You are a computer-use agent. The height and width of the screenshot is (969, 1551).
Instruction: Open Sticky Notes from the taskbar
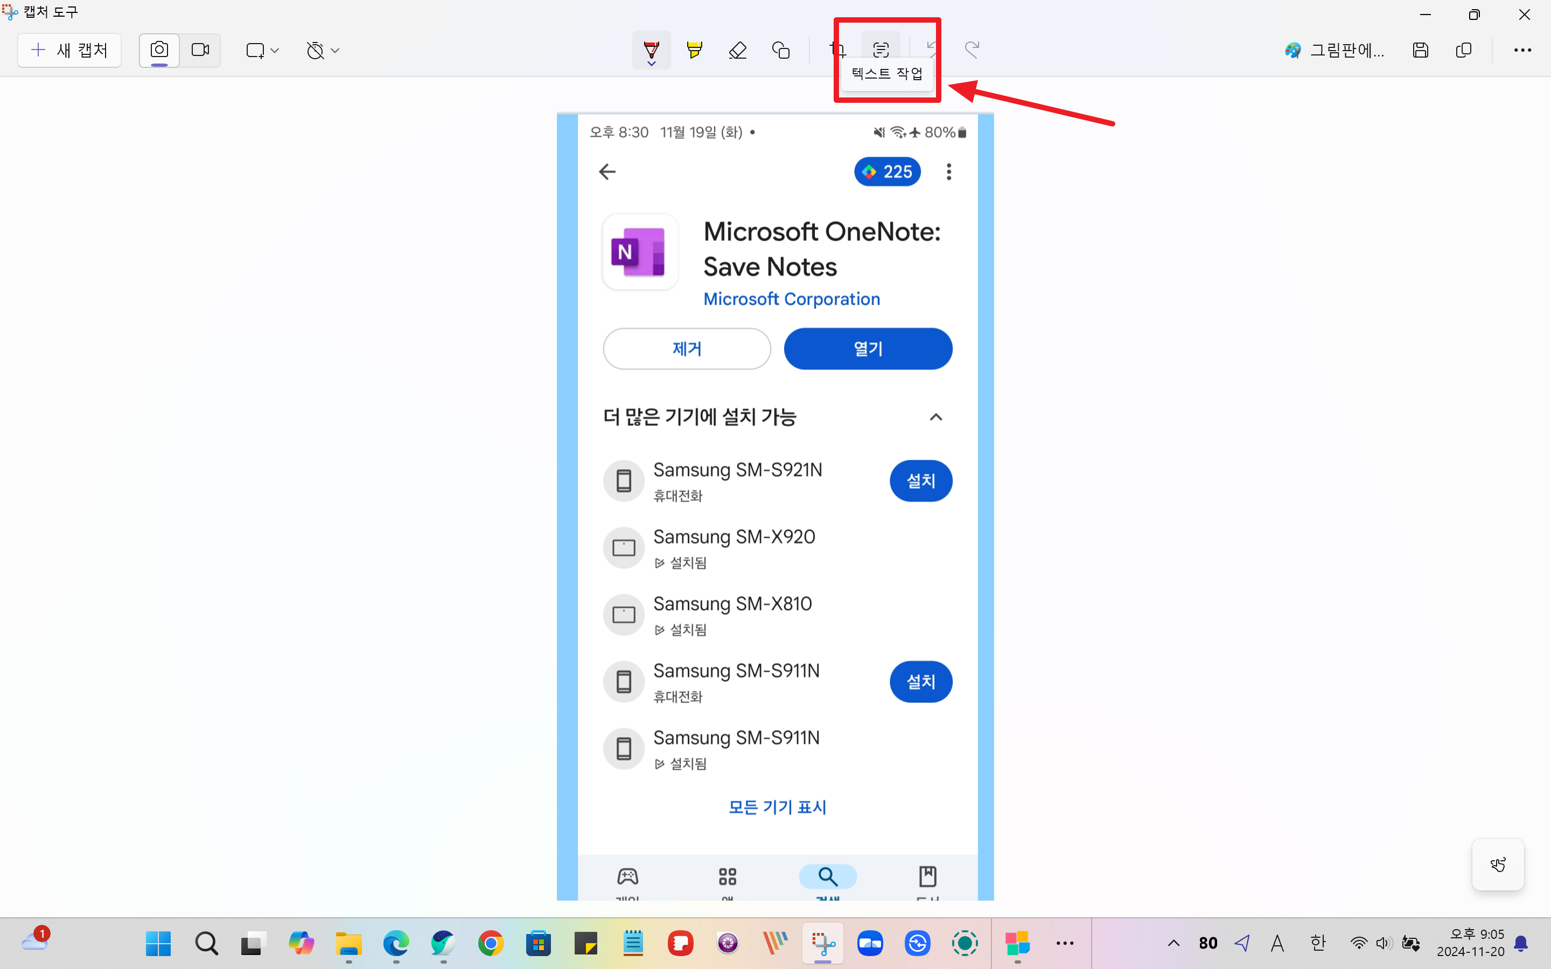(x=586, y=943)
